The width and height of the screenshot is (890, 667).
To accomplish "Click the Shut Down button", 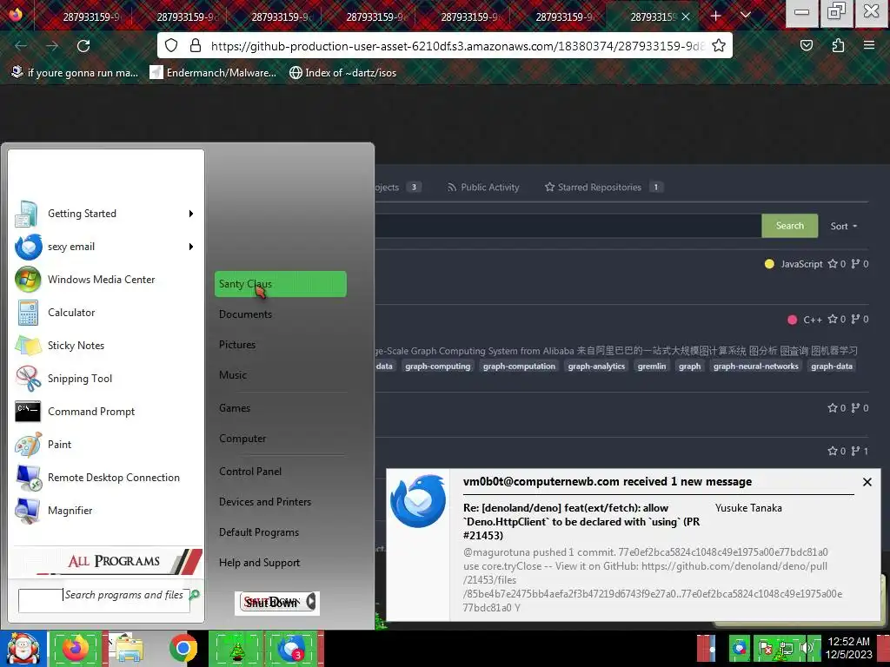I will (271, 603).
